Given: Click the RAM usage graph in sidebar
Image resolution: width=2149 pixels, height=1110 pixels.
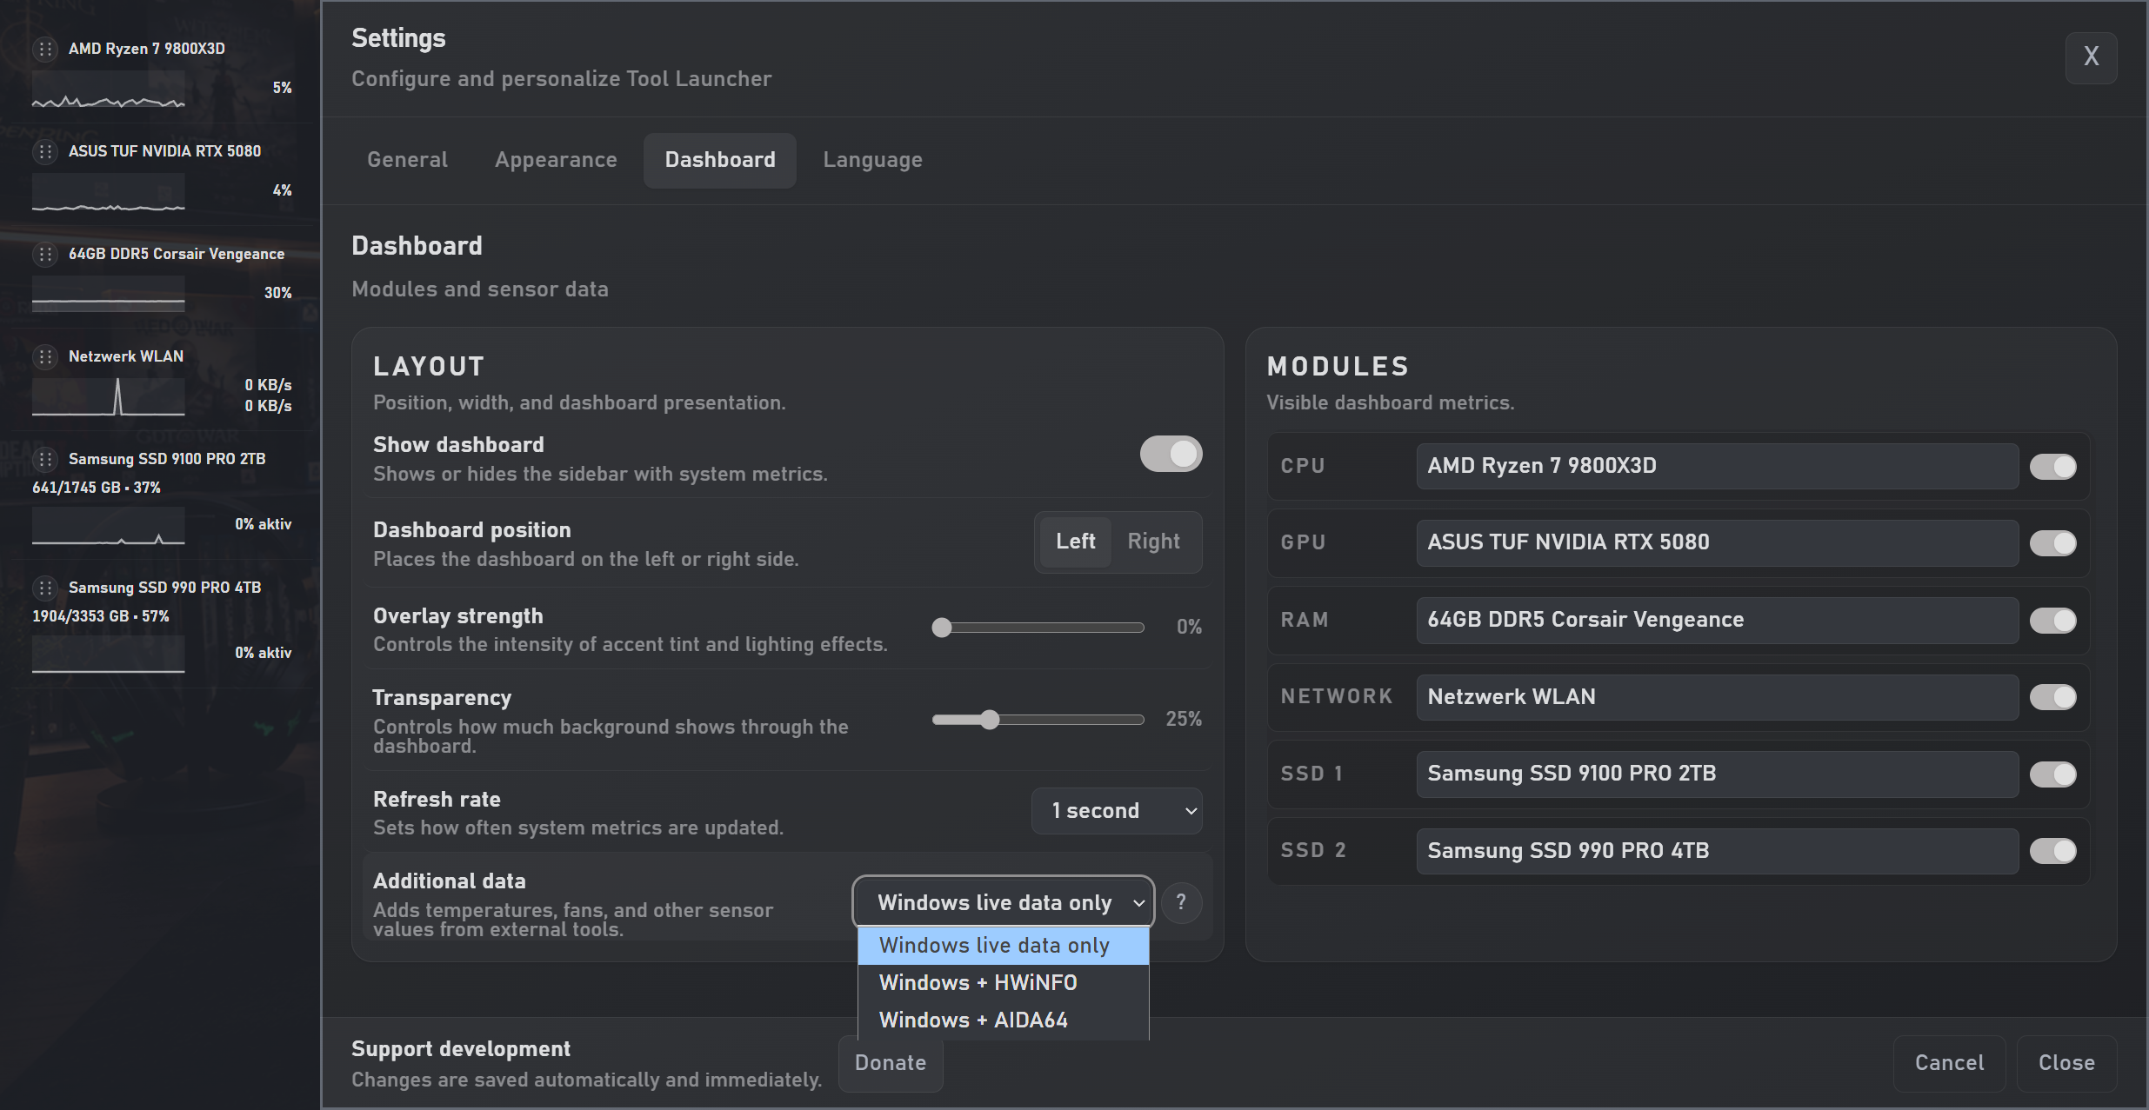Looking at the screenshot, I should click(x=109, y=295).
